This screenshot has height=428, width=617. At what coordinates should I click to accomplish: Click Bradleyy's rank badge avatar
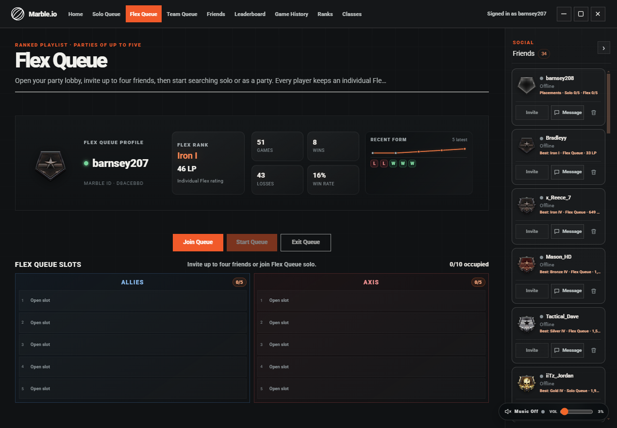(526, 145)
